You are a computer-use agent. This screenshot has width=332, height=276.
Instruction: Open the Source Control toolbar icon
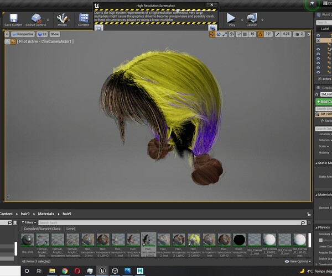coord(36,18)
